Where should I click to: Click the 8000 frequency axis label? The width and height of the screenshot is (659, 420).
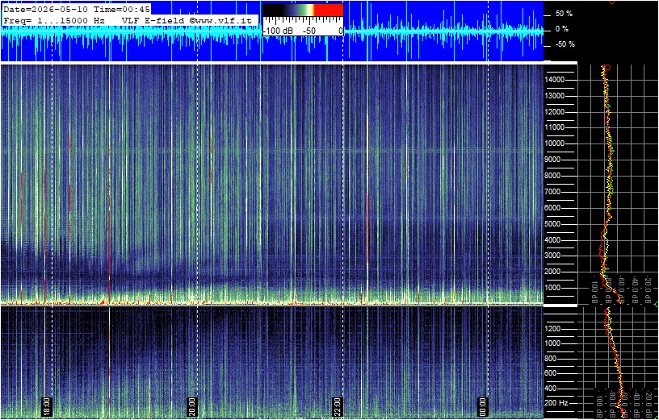click(x=553, y=176)
